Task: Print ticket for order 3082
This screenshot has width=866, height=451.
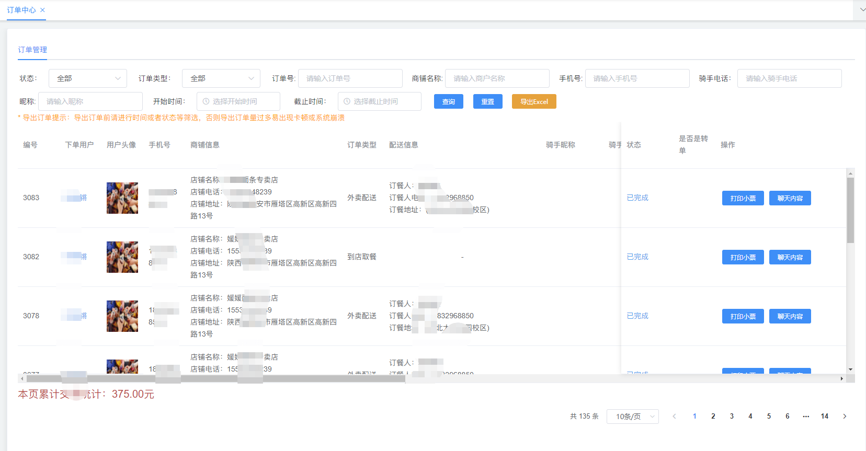Action: pos(743,257)
